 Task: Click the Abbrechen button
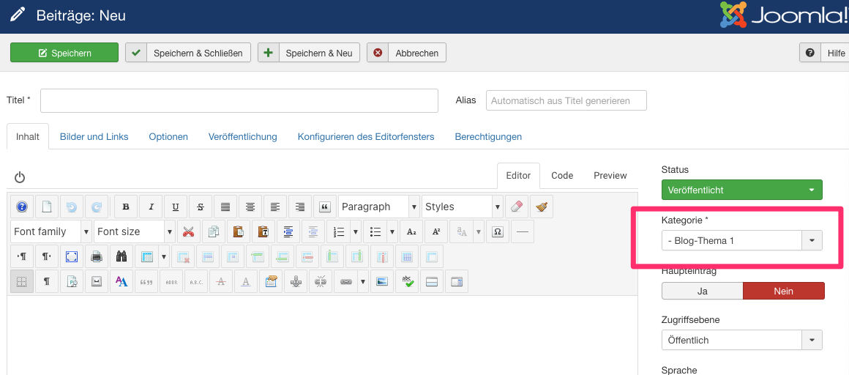click(x=407, y=53)
